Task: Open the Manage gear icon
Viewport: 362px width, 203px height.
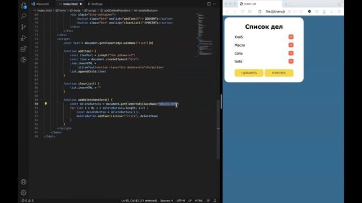Action: tap(24, 193)
